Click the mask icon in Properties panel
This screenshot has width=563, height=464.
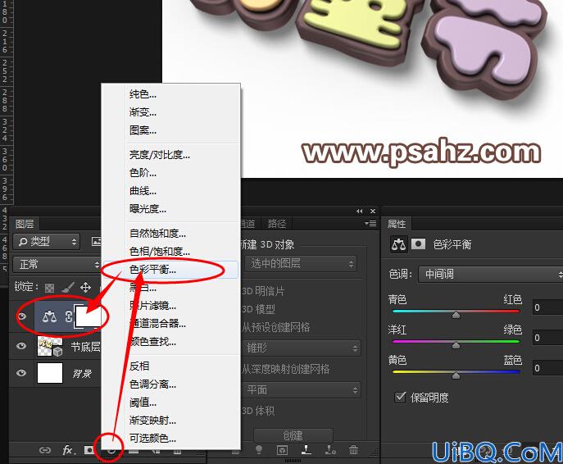click(418, 244)
